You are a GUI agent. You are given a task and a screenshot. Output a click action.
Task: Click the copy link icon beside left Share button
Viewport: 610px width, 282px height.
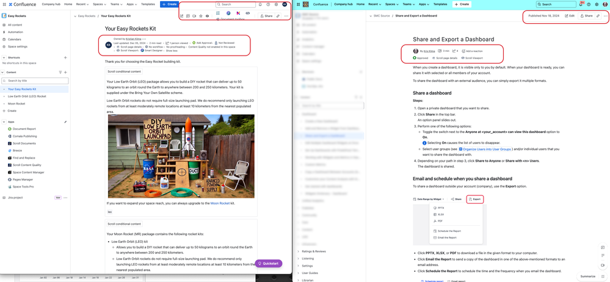(x=278, y=16)
